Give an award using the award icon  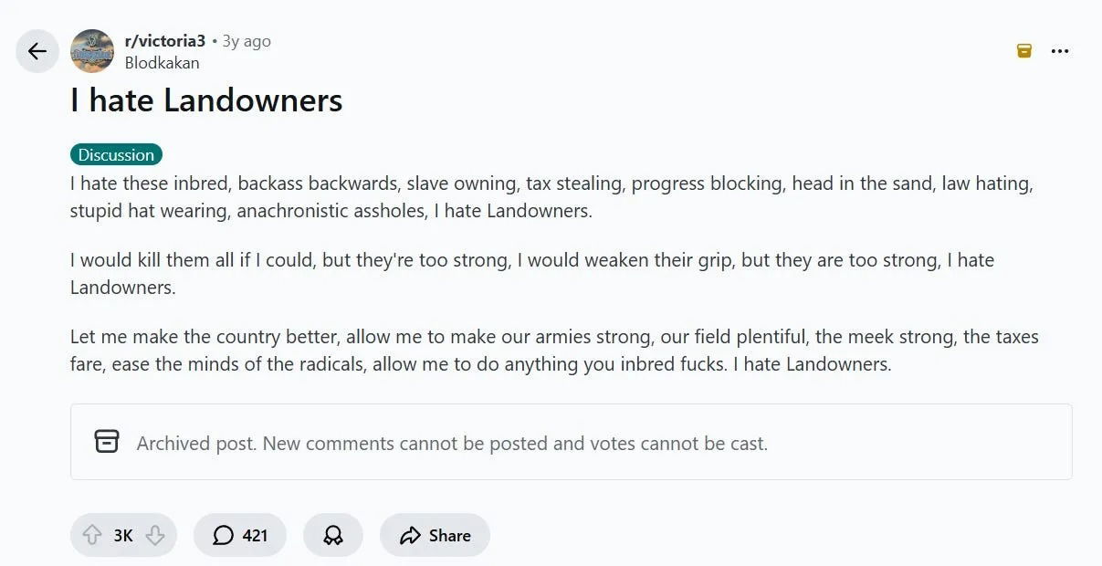click(x=333, y=535)
